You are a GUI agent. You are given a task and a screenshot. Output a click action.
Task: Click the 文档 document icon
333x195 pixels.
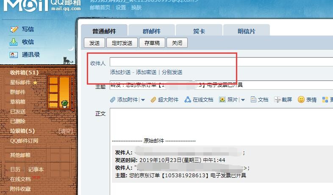254,100
